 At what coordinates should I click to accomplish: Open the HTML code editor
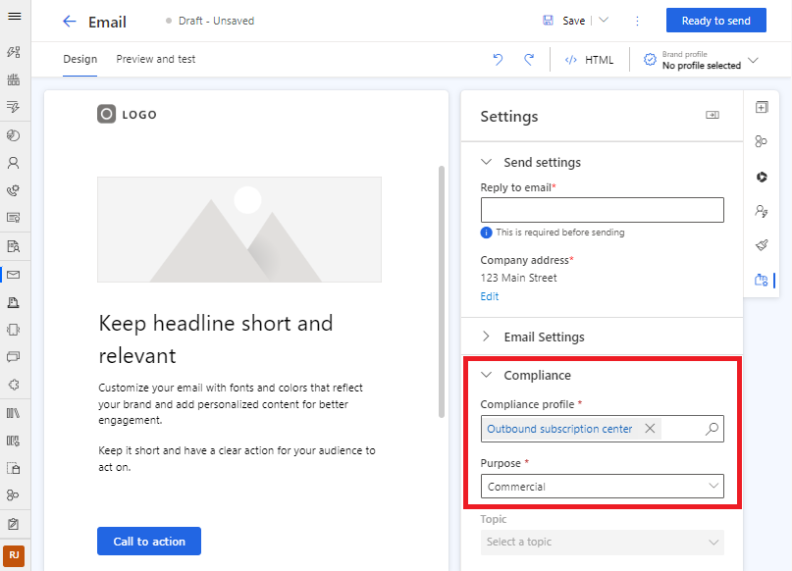(x=589, y=60)
